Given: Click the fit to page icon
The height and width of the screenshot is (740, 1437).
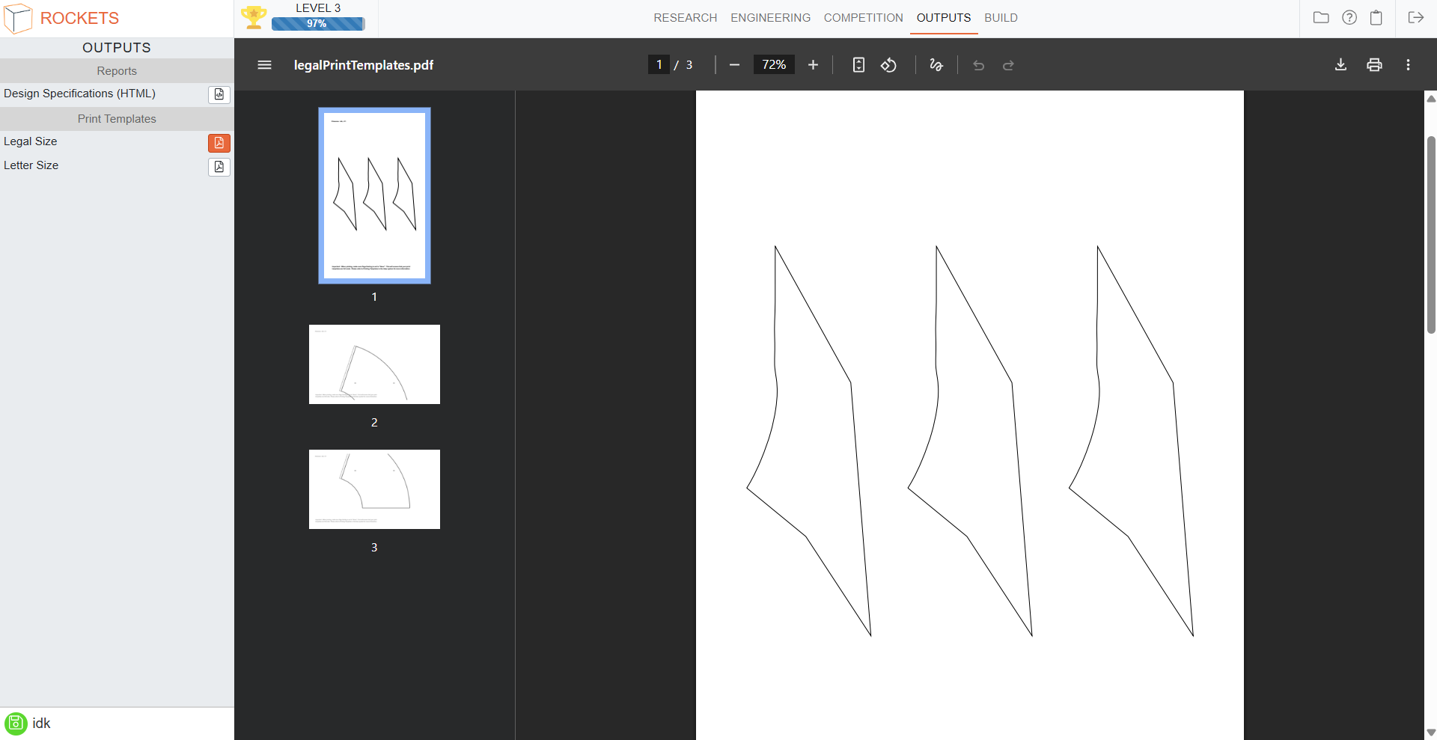Looking at the screenshot, I should 858,65.
